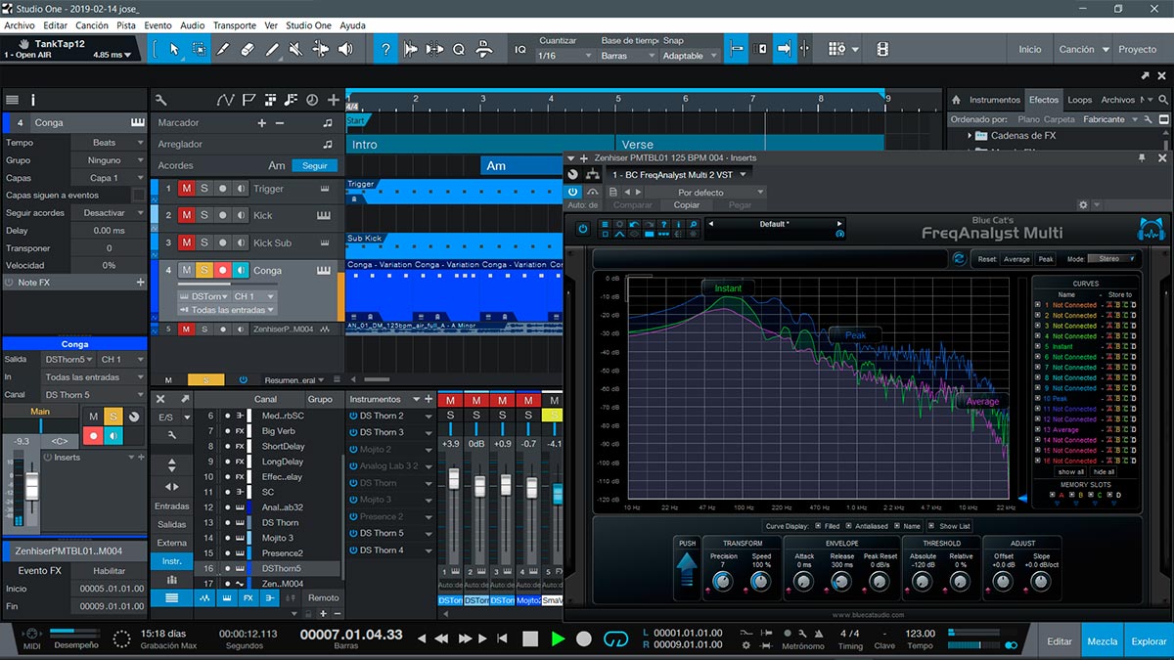This screenshot has height=660, width=1174.
Task: Toggle loop playback in transport bar
Action: click(x=614, y=638)
